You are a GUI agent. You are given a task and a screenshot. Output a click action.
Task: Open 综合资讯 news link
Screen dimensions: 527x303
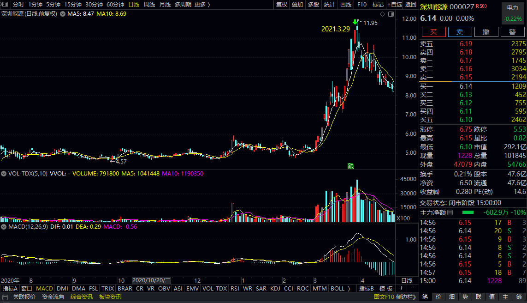click(x=82, y=297)
